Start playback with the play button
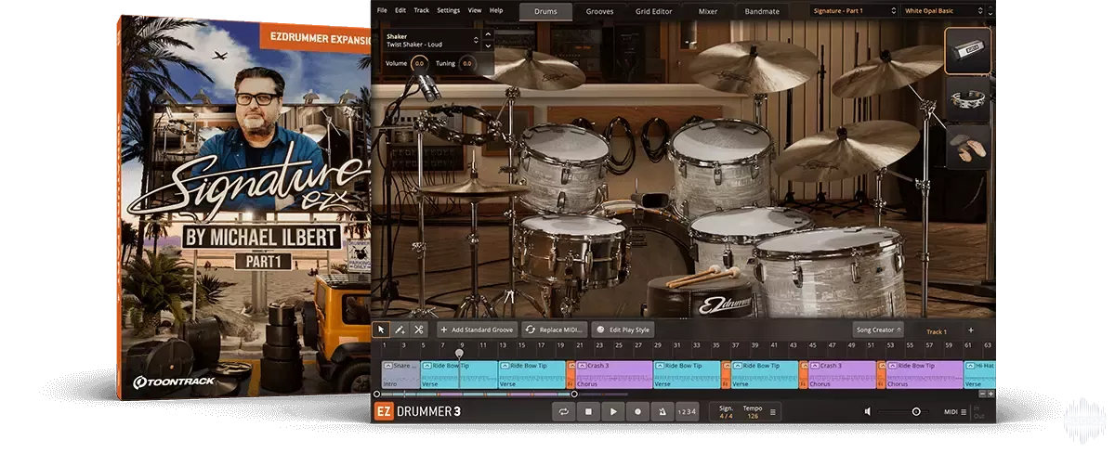The image size is (1115, 453). (x=613, y=411)
